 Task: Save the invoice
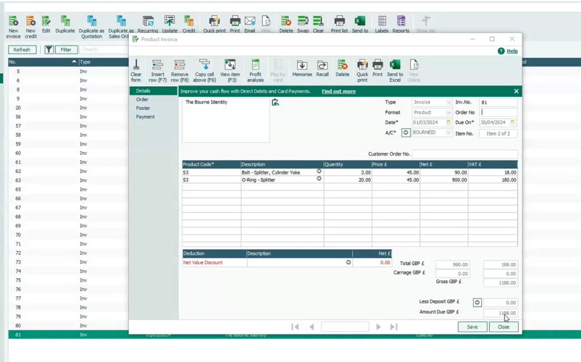pos(472,326)
